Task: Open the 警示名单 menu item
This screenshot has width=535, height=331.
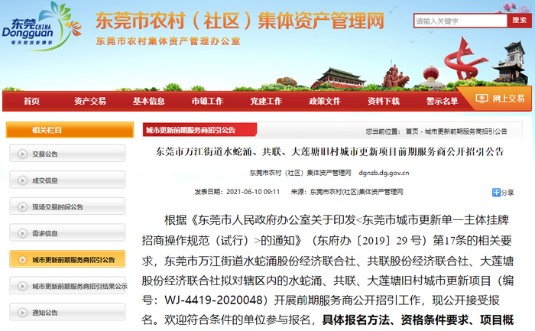Action: point(442,101)
